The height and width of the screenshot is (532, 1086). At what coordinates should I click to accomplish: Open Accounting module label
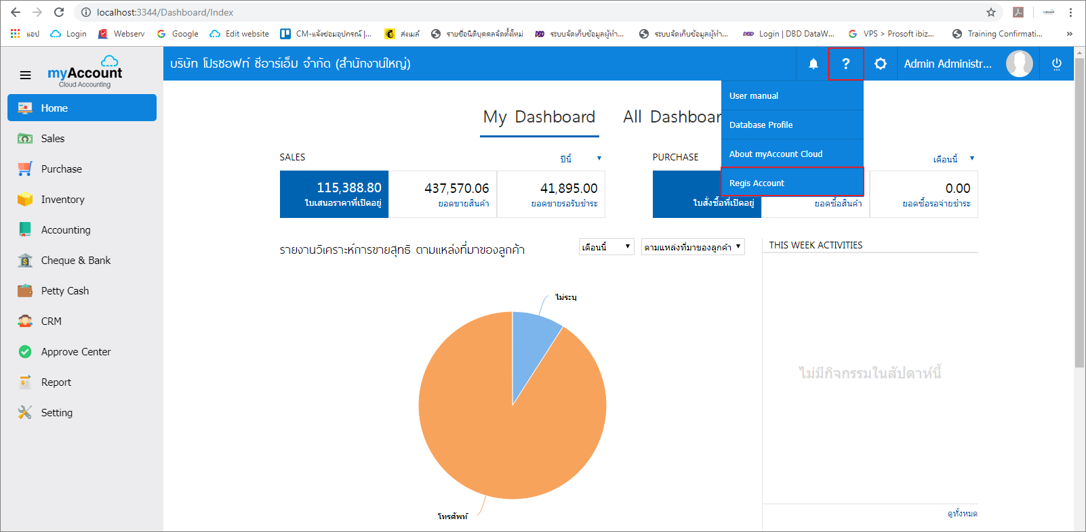pyautogui.click(x=66, y=230)
